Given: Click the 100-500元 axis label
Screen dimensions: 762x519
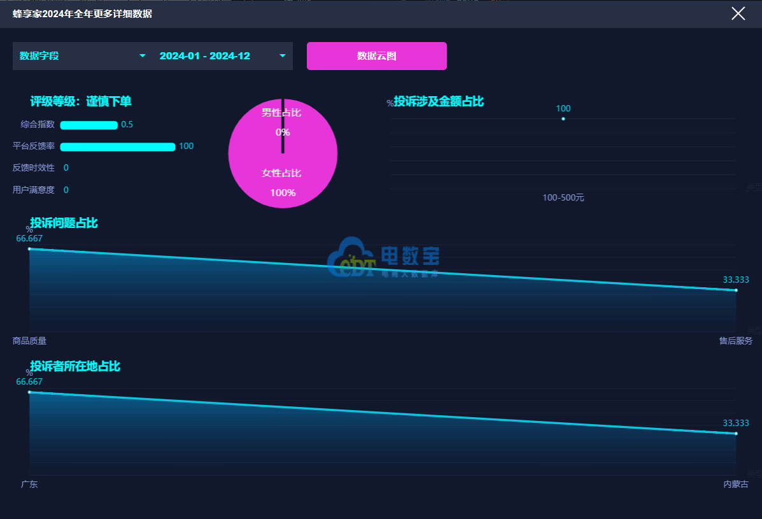Looking at the screenshot, I should [x=563, y=198].
